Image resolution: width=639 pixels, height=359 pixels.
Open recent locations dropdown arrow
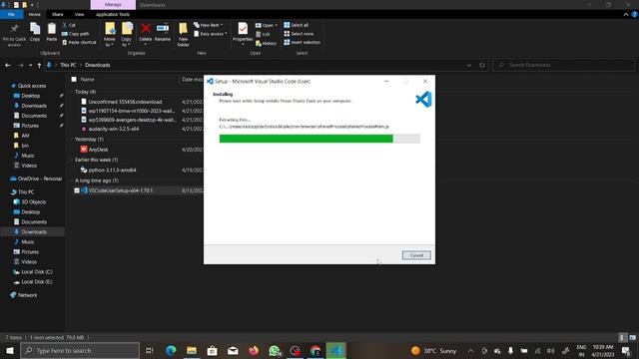pyautogui.click(x=31, y=65)
